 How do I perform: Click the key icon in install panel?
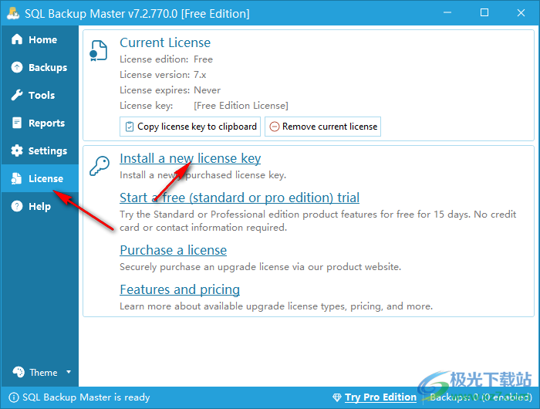point(100,166)
